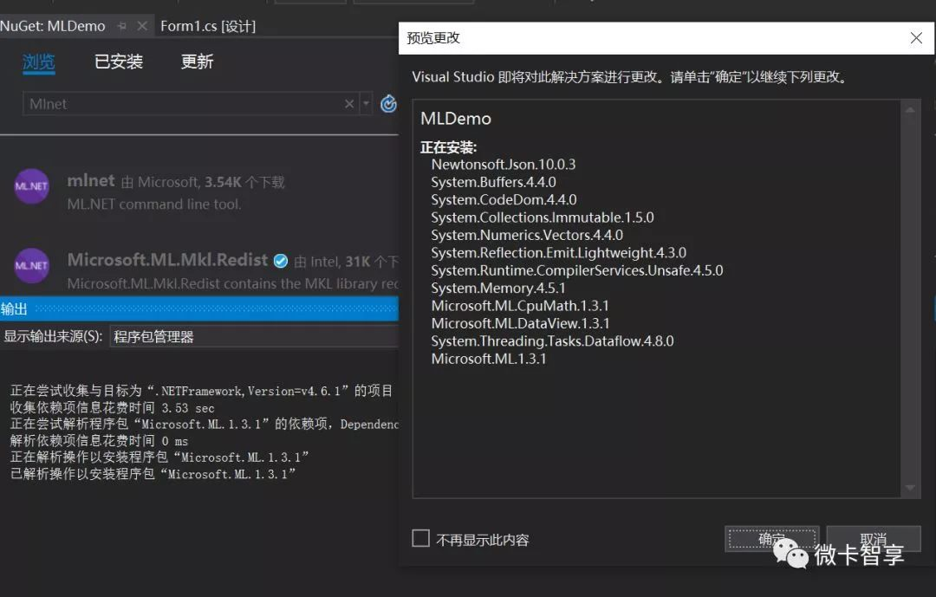Screen dimensions: 936x597
Task: Select the mlnet package icon
Action: click(x=31, y=186)
